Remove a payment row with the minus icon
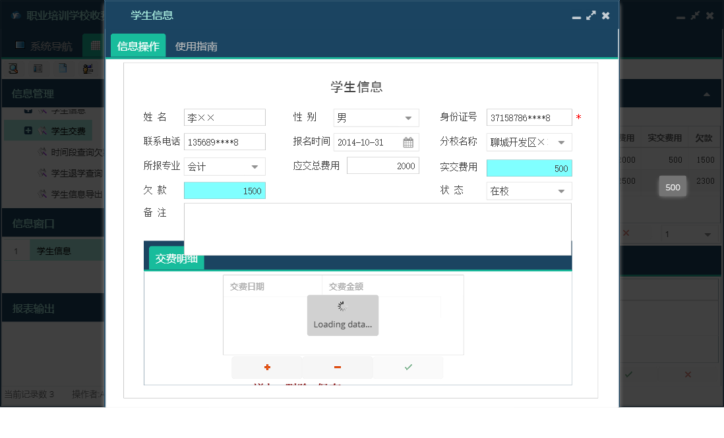This screenshot has height=438, width=724. pyautogui.click(x=337, y=367)
